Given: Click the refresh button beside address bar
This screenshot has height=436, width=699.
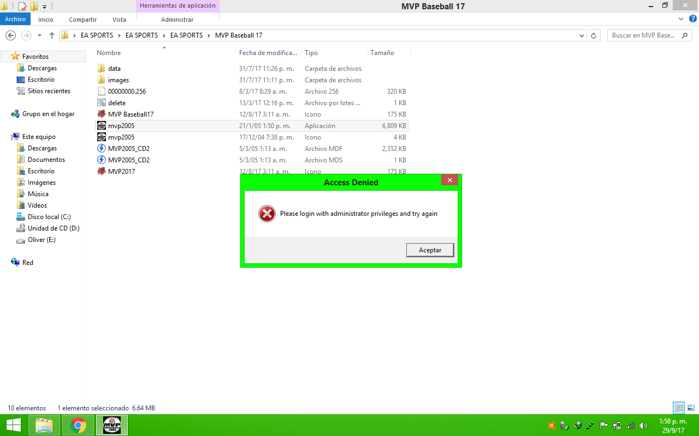Looking at the screenshot, I should (x=594, y=35).
